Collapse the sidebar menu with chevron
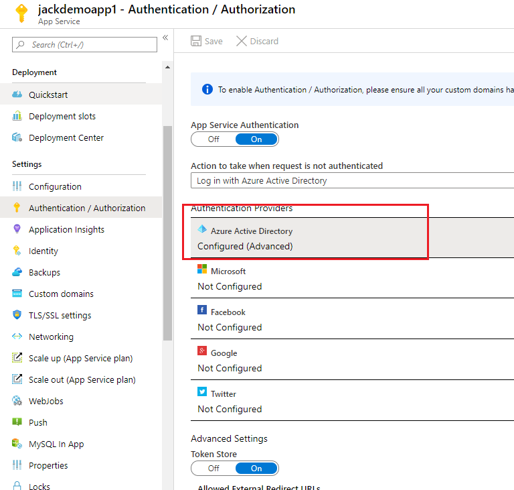Image resolution: width=514 pixels, height=490 pixels. 165,38
